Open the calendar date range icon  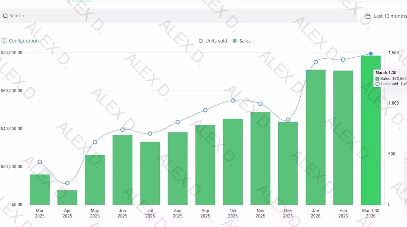(x=368, y=16)
